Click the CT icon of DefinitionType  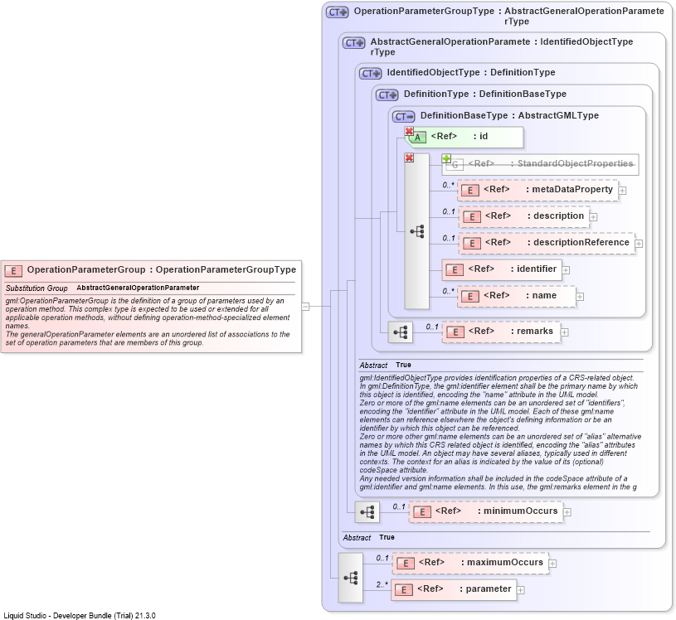(x=387, y=94)
